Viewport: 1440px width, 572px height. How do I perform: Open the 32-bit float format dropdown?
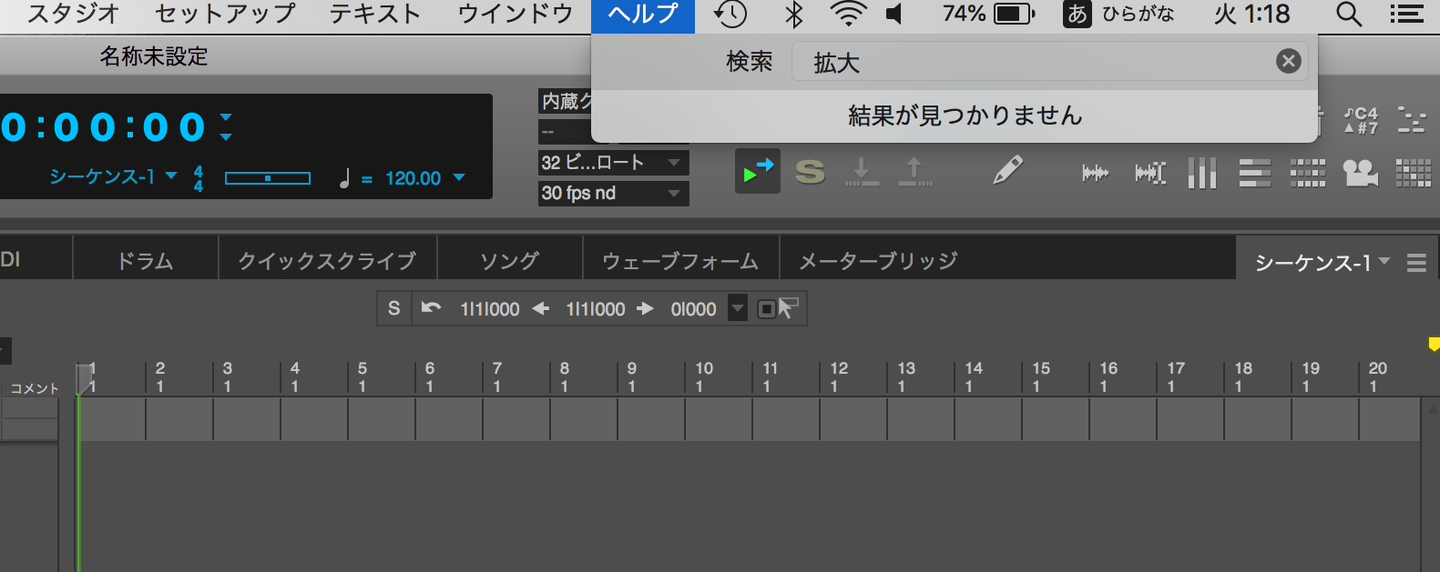coord(613,163)
